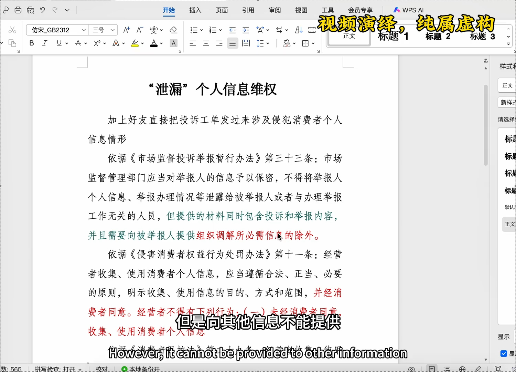516x372 pixels.
Task: Toggle Bold formatting
Action: 32,43
